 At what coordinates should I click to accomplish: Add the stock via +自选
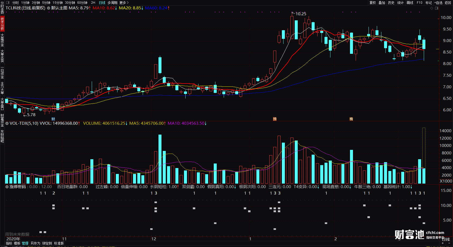[x=438, y=3]
